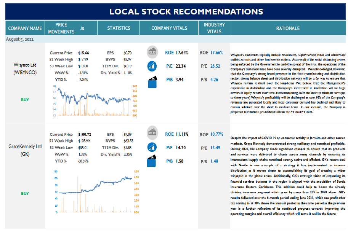The image size is (356, 231).
Task: Select Wisynco's WoW change -1.31%
Action: 83,73
